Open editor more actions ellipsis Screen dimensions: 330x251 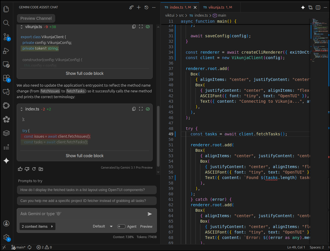[325, 7]
